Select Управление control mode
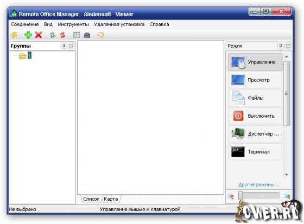 pos(255,62)
